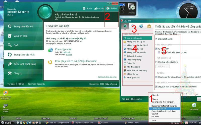The image size is (201, 125).
Task: Choose Cập nhật in tray context menu
Action: coord(165,95)
